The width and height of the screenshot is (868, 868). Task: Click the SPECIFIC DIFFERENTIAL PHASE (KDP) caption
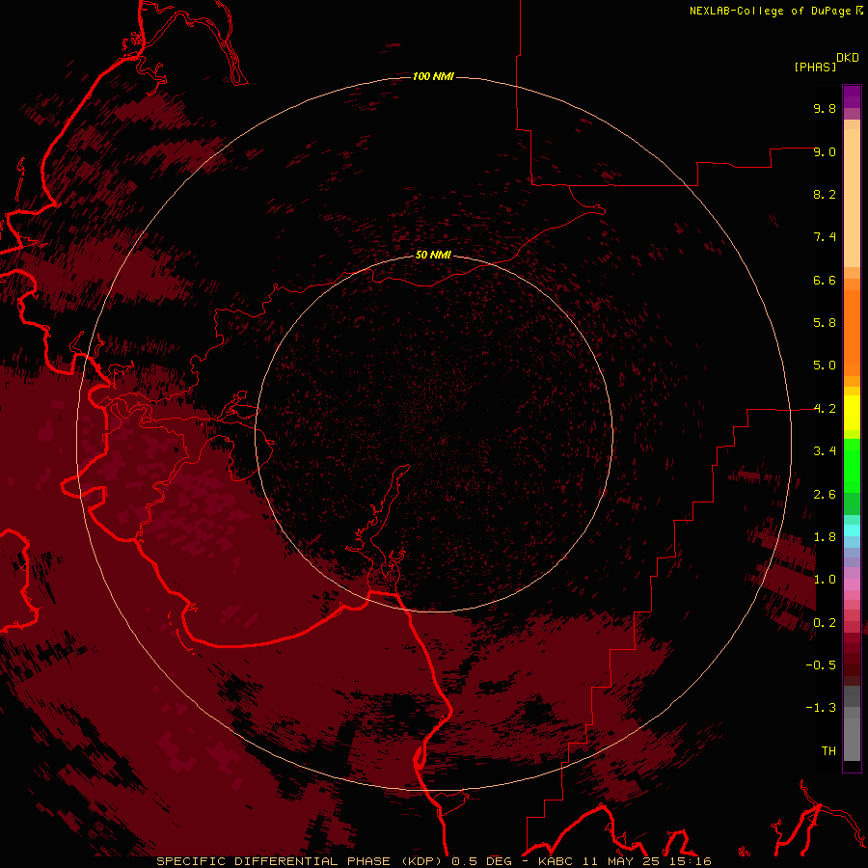[300, 861]
